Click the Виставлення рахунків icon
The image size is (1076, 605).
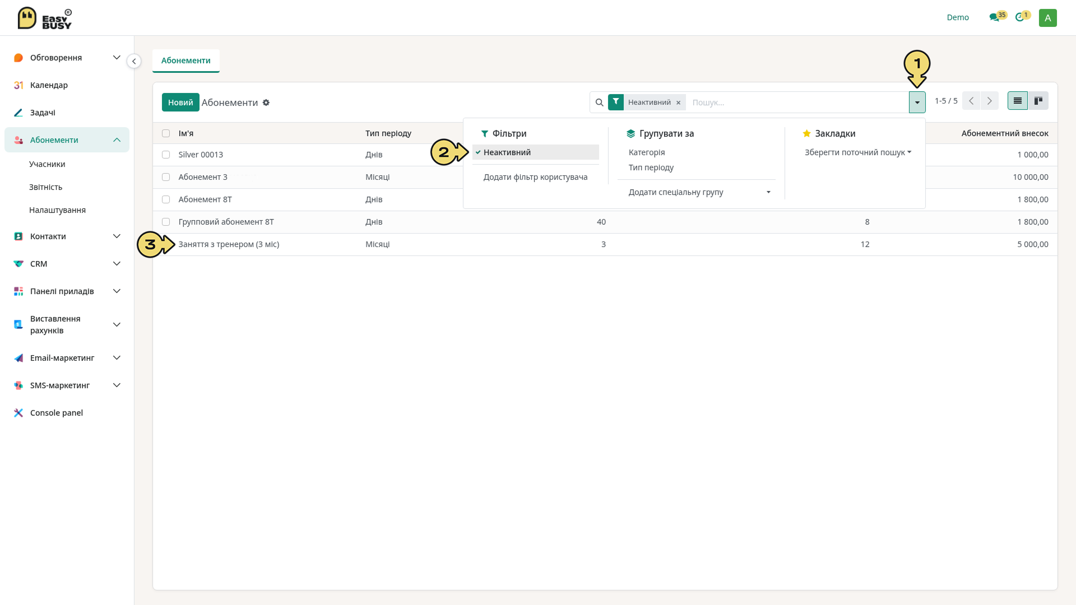point(18,324)
